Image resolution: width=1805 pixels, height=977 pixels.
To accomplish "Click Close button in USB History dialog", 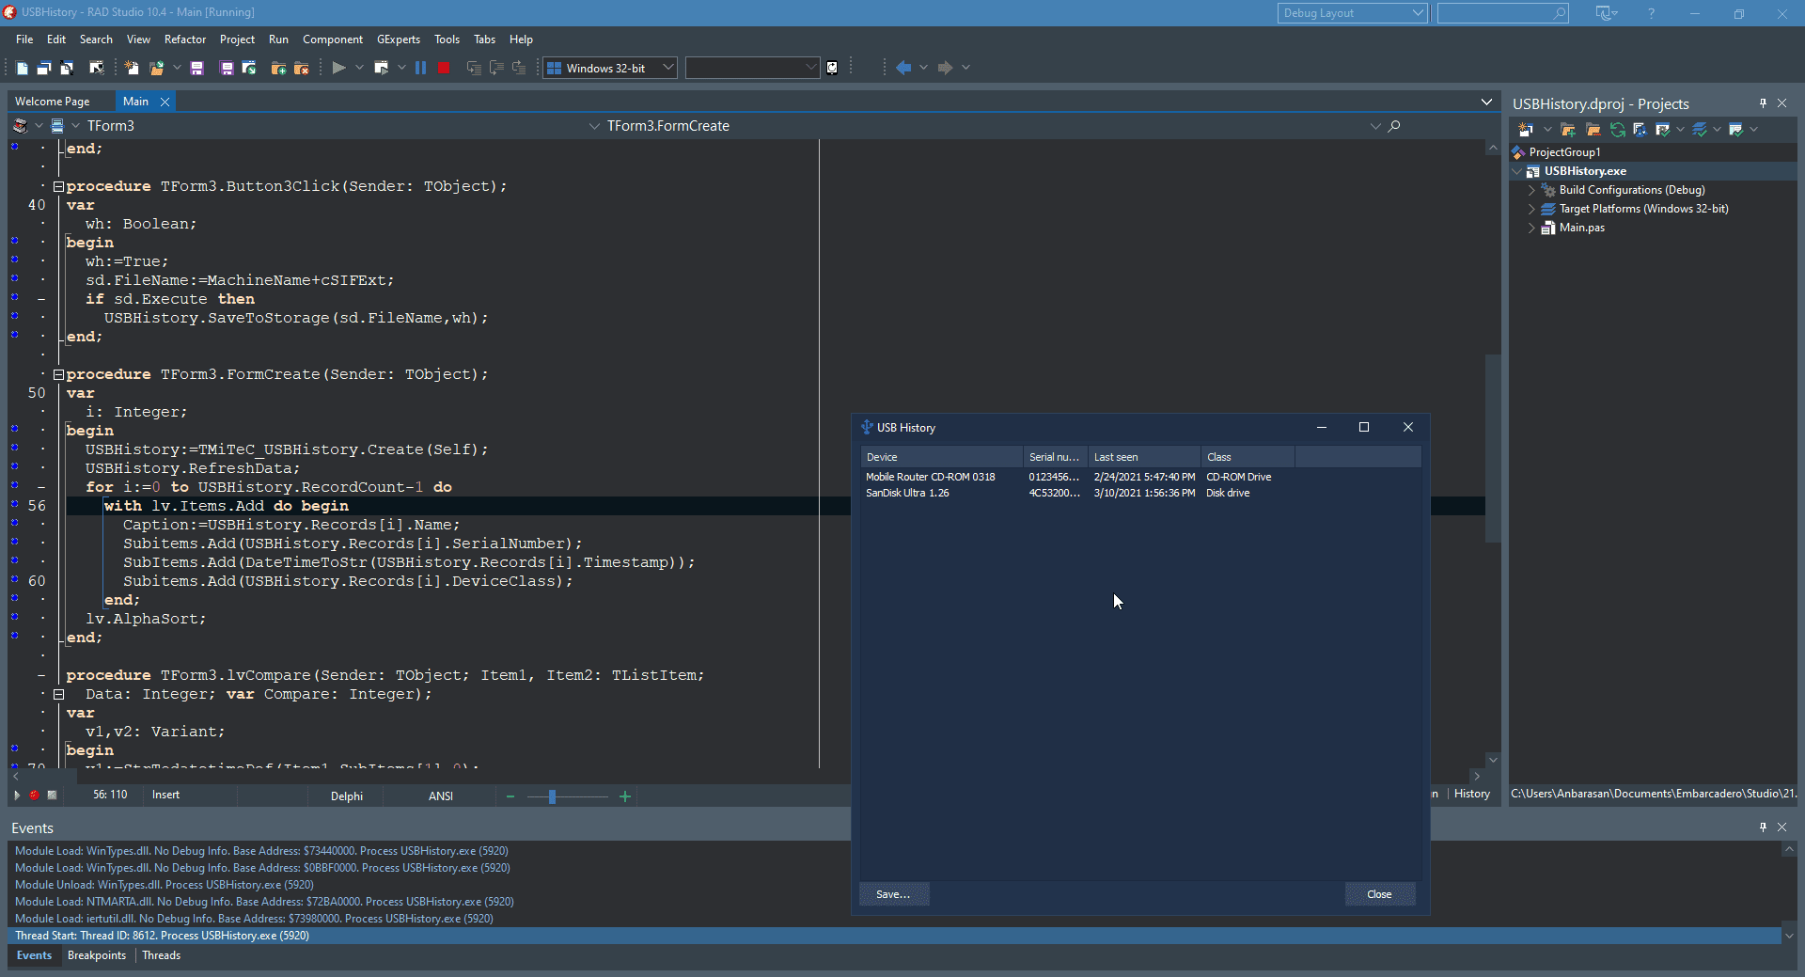I will (x=1379, y=894).
